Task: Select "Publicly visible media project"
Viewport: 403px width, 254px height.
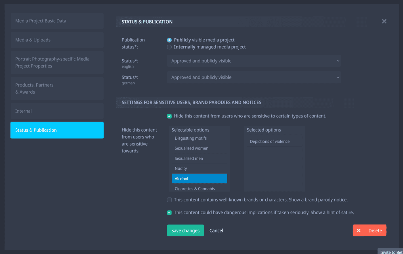Action: 169,40
